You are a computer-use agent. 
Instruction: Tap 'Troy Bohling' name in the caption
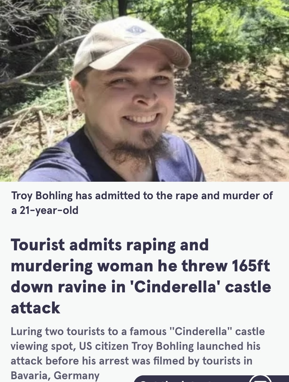point(42,196)
